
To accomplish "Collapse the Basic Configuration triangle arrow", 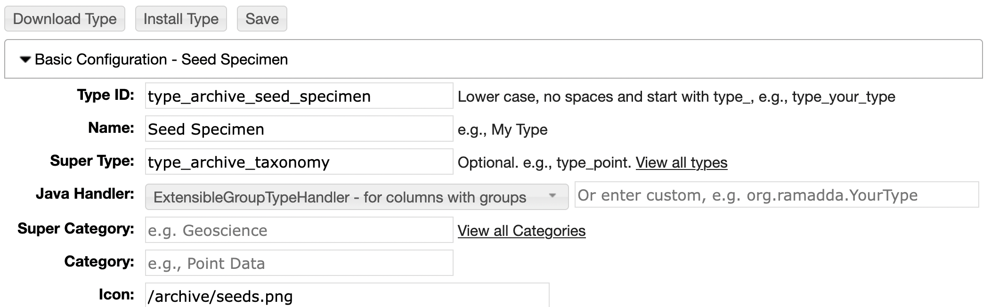I will click(x=25, y=59).
